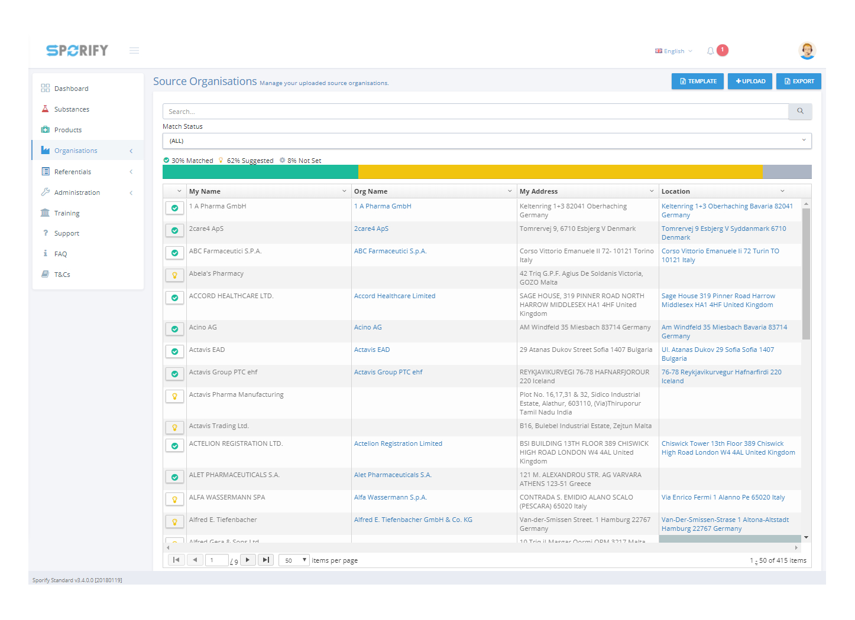Open the FAQ page from the sidebar

pyautogui.click(x=60, y=253)
